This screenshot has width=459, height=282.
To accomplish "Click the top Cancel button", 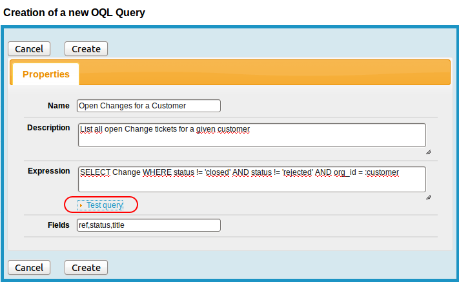I will tap(29, 49).
